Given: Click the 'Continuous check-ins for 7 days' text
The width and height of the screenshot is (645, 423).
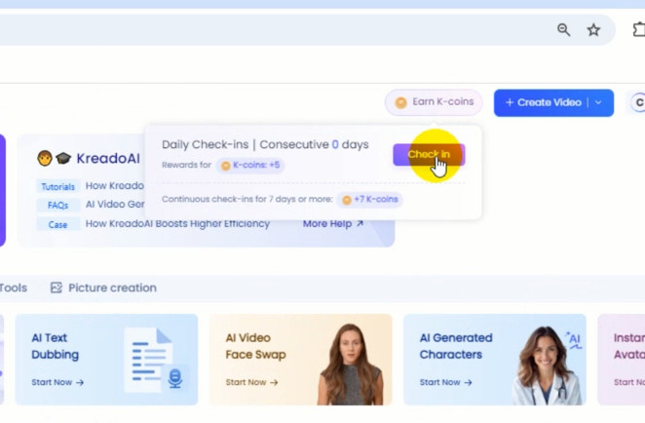Looking at the screenshot, I should pyautogui.click(x=247, y=199).
